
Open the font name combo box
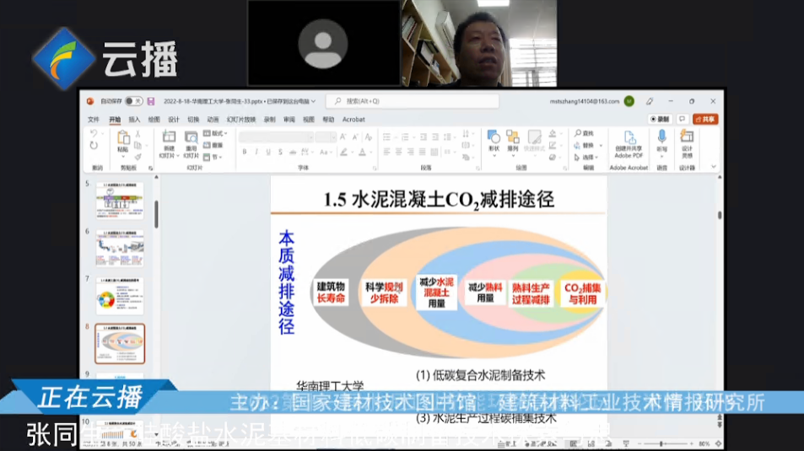tap(276, 137)
